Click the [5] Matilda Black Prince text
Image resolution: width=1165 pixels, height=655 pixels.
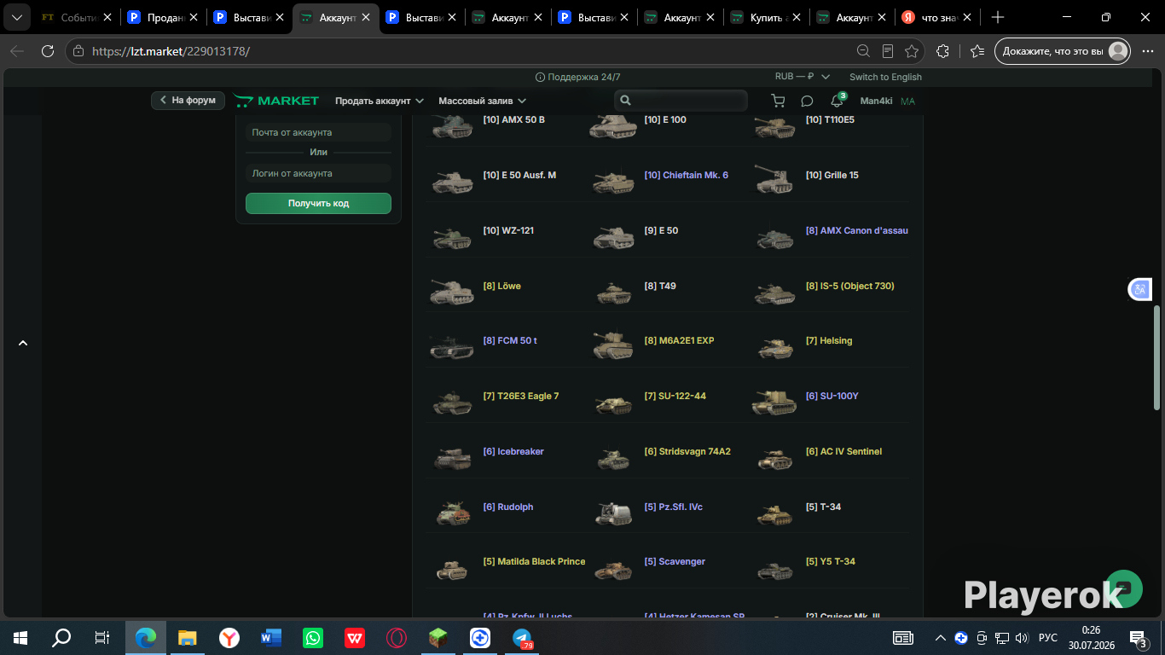(534, 562)
